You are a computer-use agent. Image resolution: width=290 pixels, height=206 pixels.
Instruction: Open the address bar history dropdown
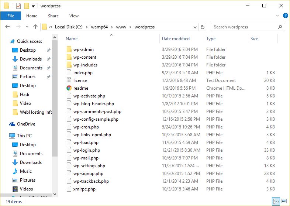click(x=196, y=27)
